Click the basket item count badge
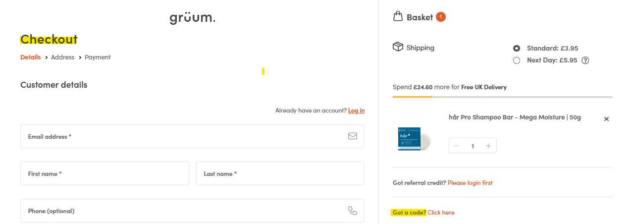This screenshot has width=633, height=224. tap(441, 17)
